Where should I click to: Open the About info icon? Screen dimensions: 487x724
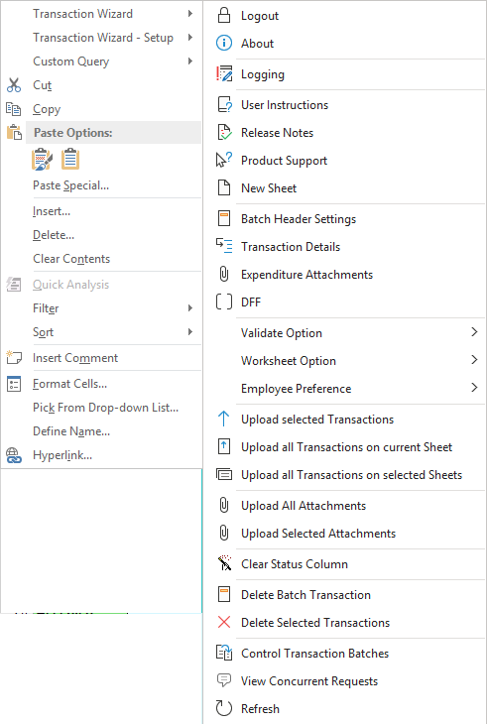click(x=224, y=43)
